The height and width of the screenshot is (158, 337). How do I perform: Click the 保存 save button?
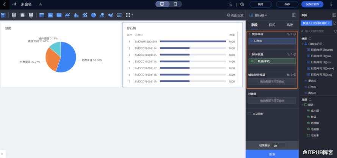click(x=287, y=4)
